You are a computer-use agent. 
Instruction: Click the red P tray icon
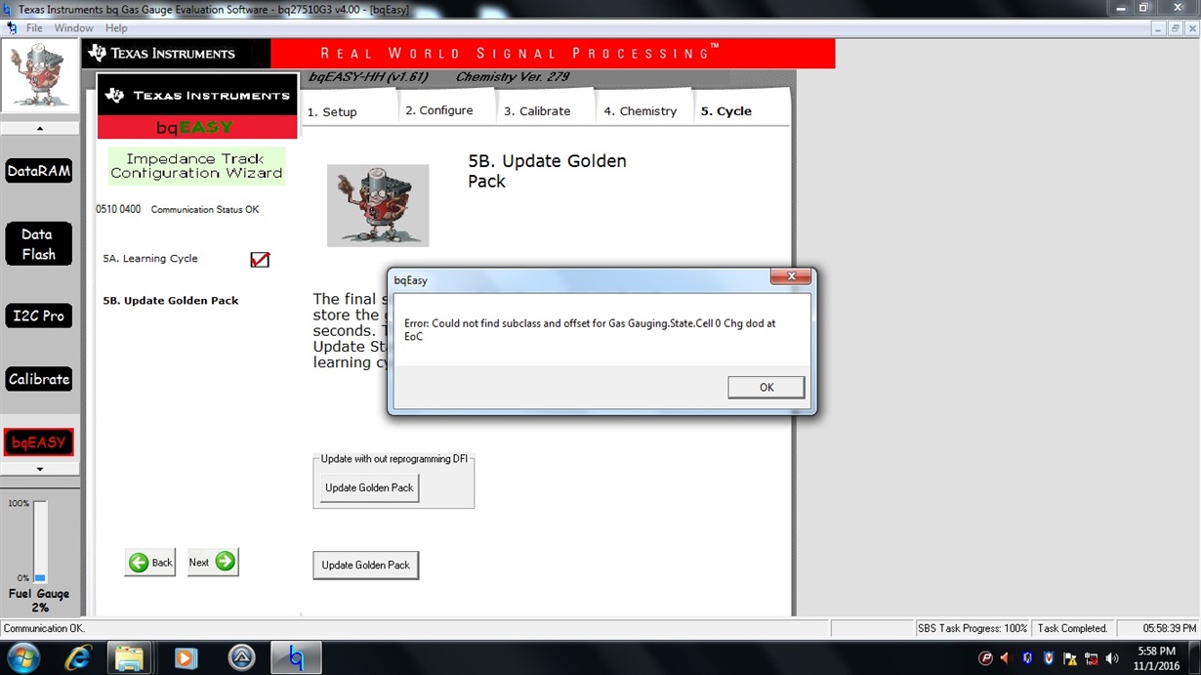(x=985, y=658)
